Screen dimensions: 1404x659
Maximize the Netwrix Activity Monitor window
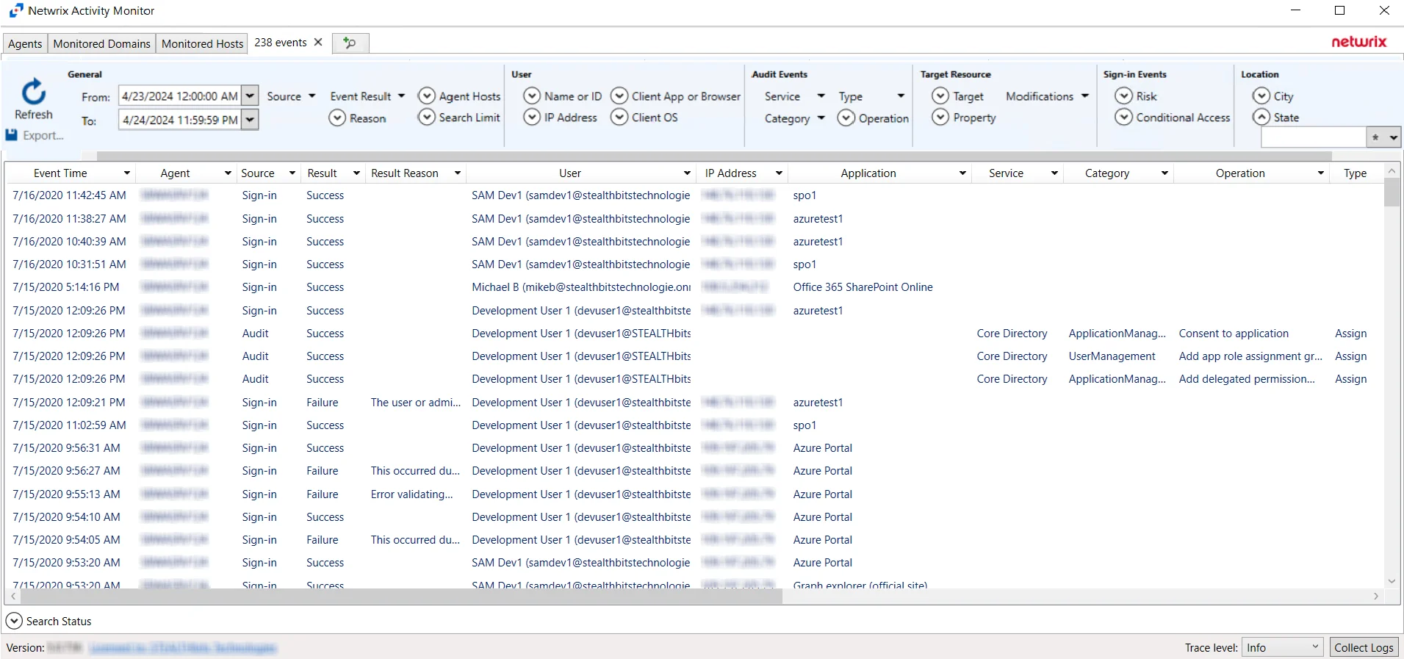(x=1339, y=10)
